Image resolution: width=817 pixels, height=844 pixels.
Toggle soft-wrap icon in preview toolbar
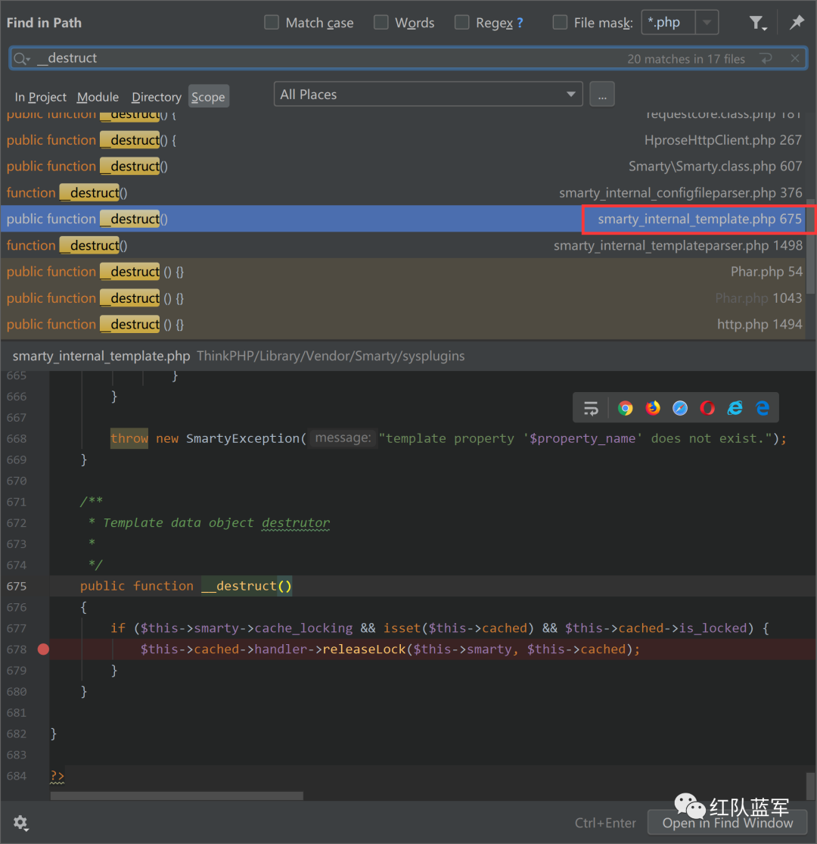[591, 409]
